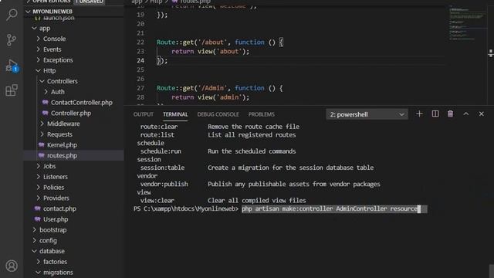The height and width of the screenshot is (278, 494).
Task: Click 'view:clear' in terminal output
Action: (157, 201)
